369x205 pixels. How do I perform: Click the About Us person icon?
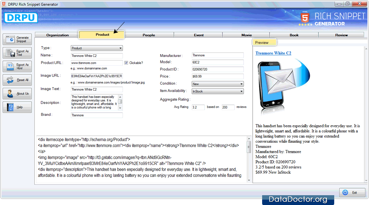10,93
